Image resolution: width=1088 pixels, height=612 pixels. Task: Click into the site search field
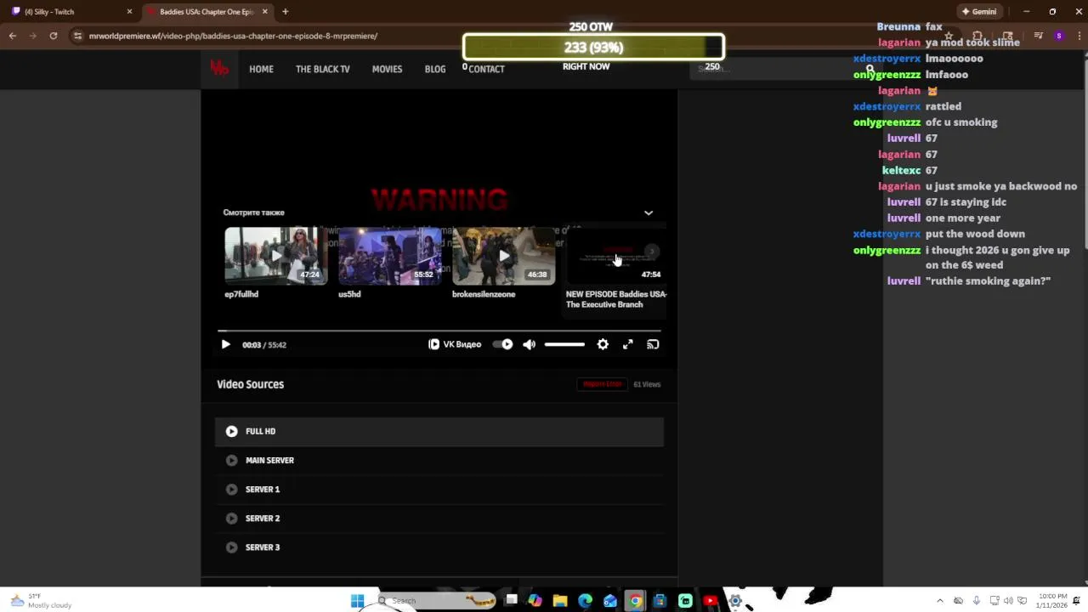pos(773,68)
